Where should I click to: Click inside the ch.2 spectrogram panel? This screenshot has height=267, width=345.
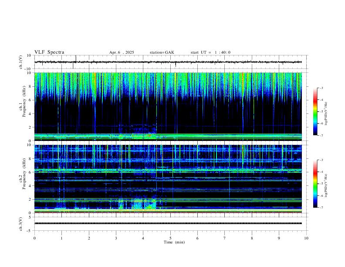[x=168, y=179]
